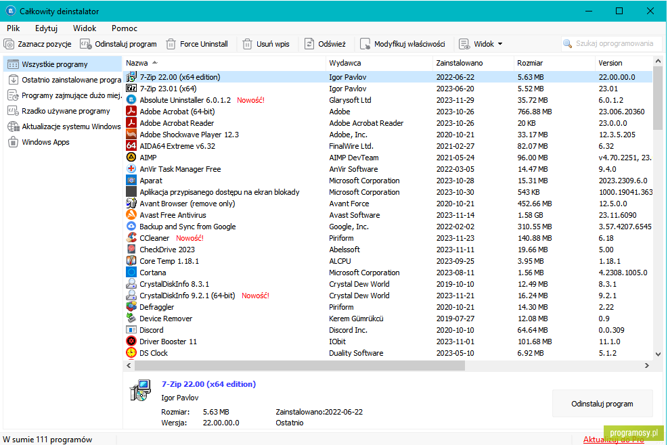Open the Edytuj menu
Screen dimensions: 668x445
click(47, 28)
